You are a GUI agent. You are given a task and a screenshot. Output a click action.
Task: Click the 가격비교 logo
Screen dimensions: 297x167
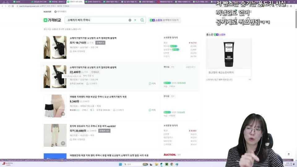click(52, 20)
